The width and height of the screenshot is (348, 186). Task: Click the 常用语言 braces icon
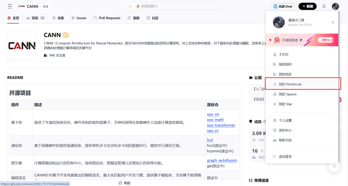[251, 180]
